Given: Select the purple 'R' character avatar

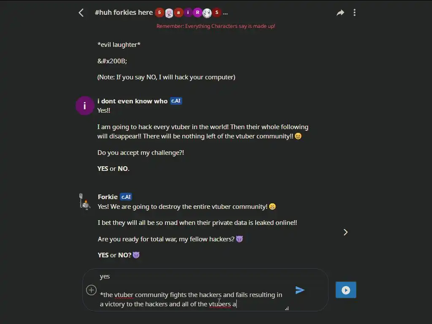Looking at the screenshot, I should 197,12.
